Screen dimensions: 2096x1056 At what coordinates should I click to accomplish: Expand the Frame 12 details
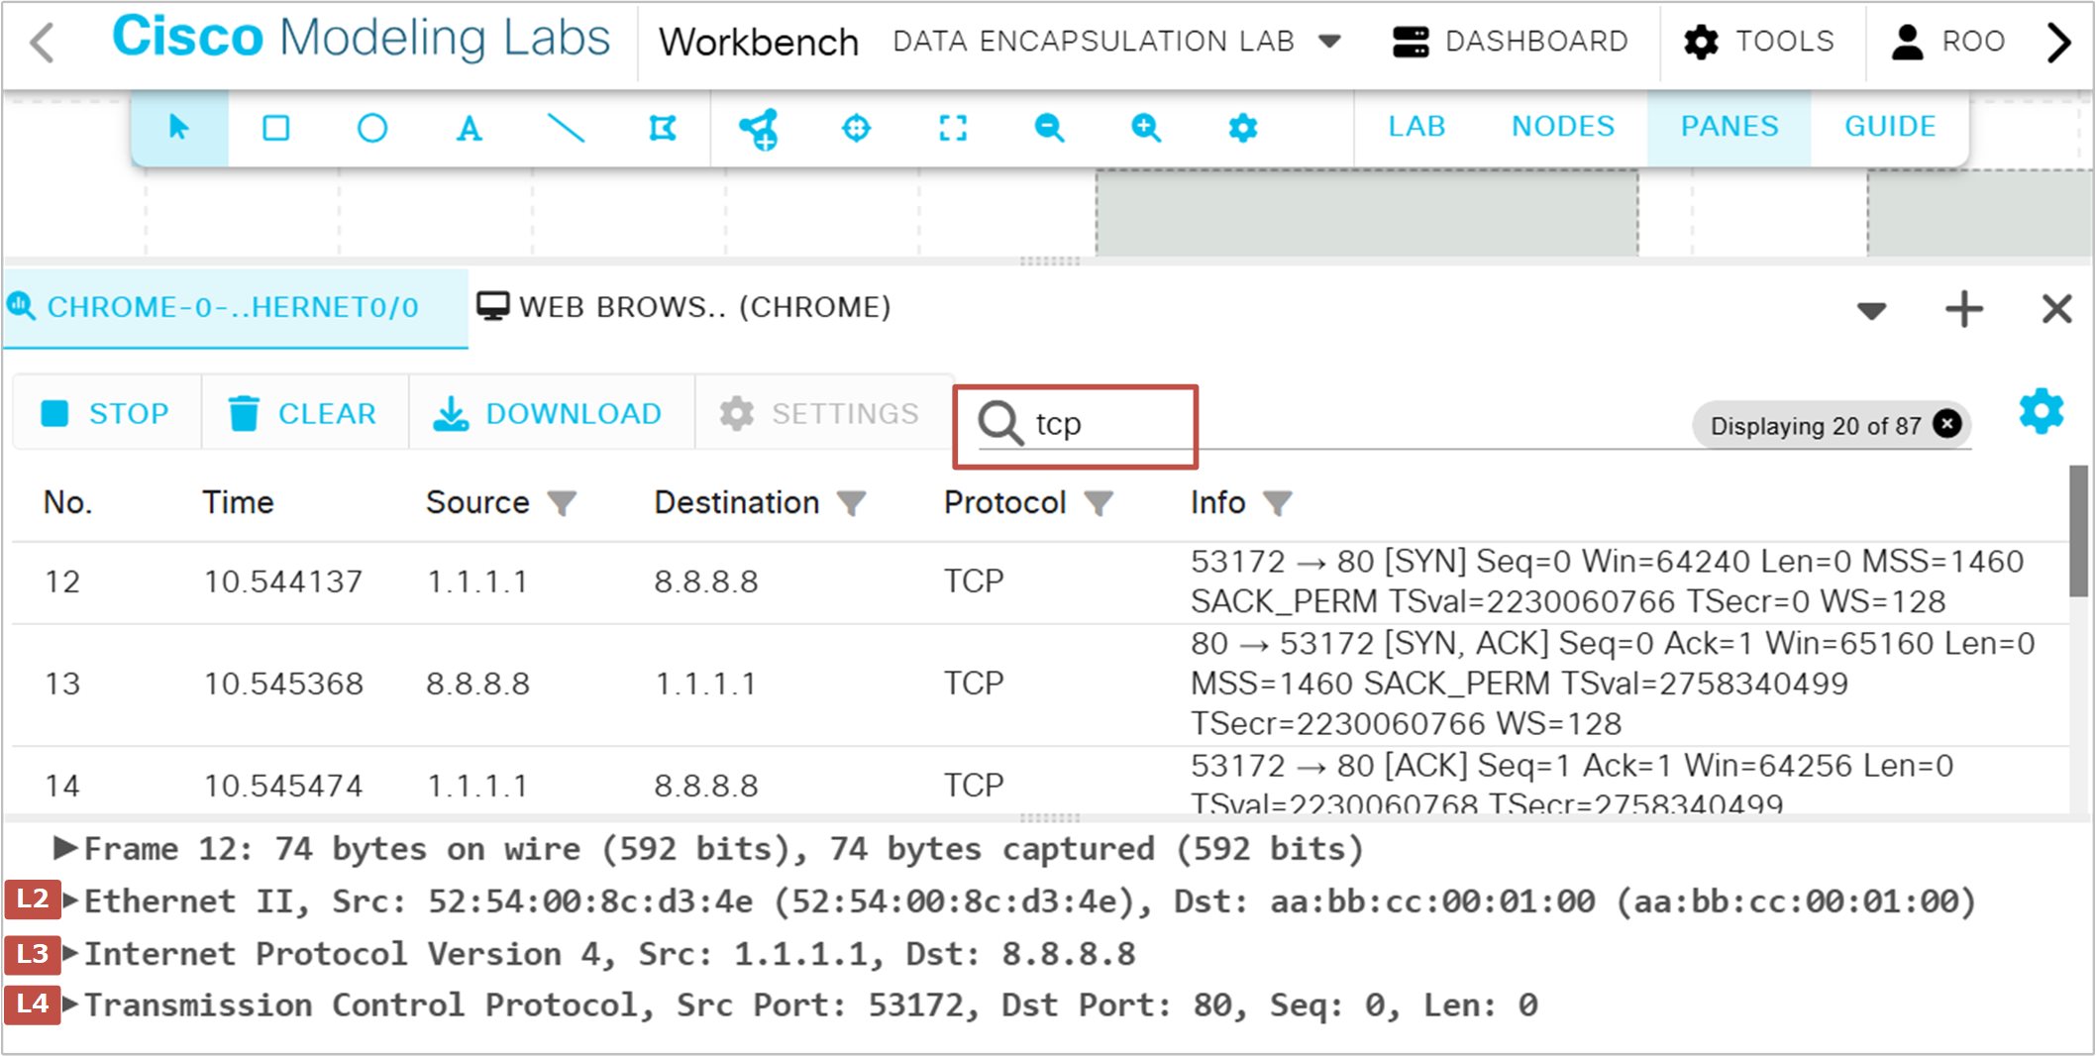click(x=65, y=848)
